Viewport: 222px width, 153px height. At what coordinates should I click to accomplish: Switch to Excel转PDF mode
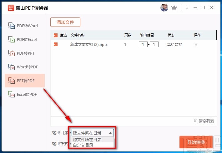tap(25, 94)
